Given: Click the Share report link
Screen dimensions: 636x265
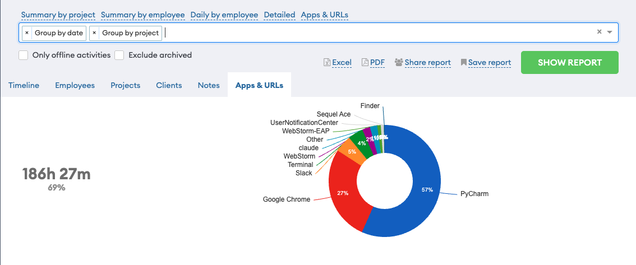Looking at the screenshot, I should (428, 62).
